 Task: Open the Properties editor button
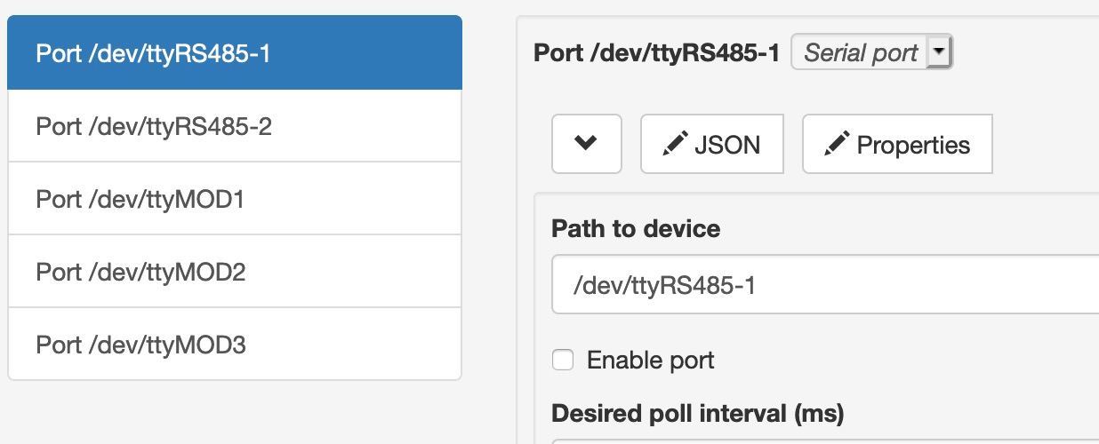897,144
